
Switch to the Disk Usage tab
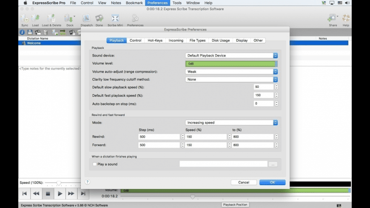221,40
